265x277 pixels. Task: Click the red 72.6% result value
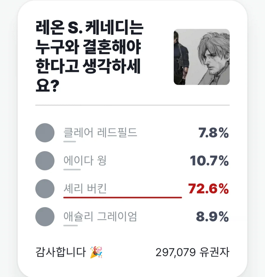click(208, 189)
